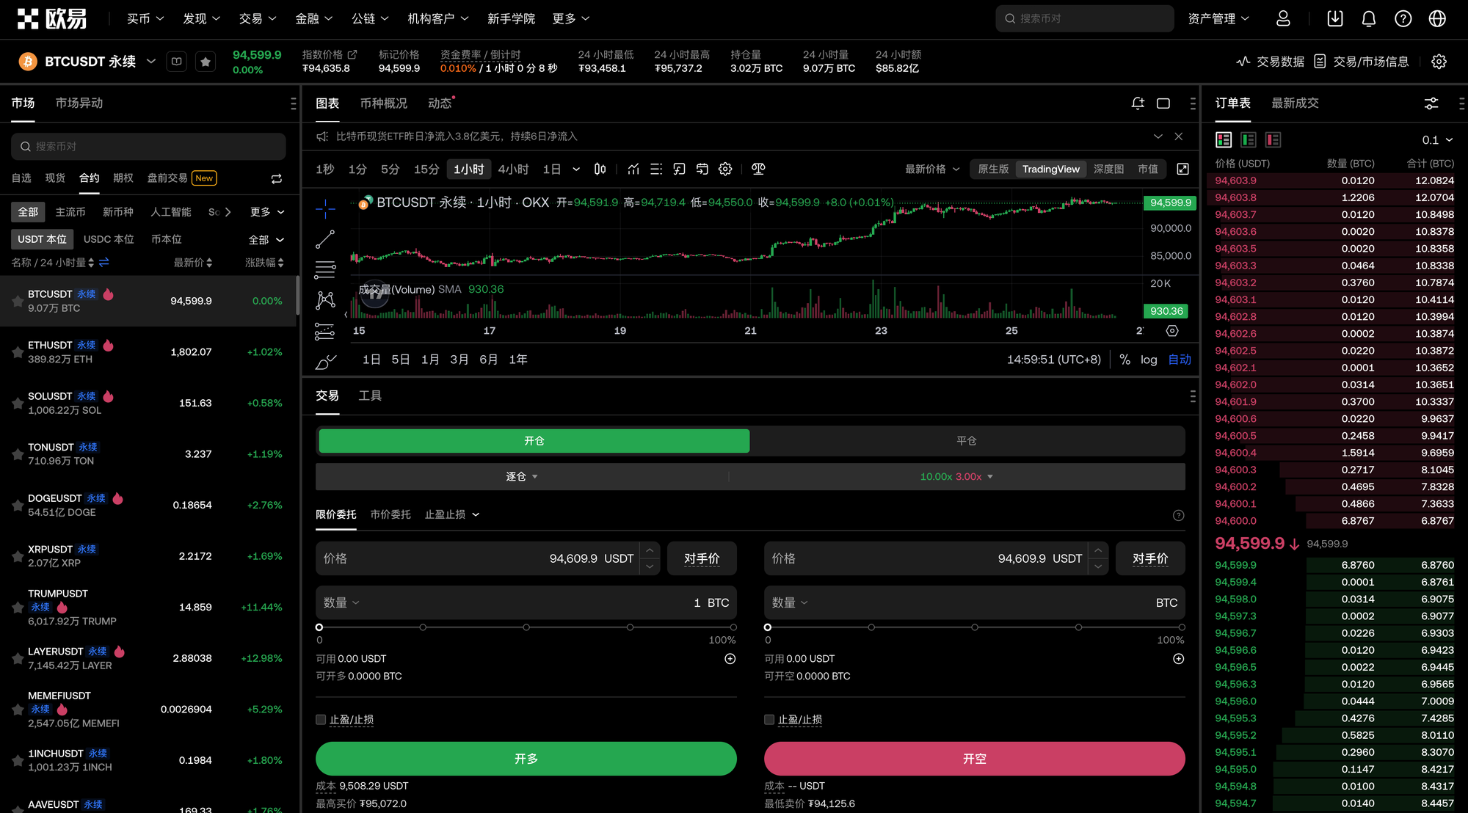Select the 市价委托 order type tab
Screen dimensions: 1468x813
(x=390, y=514)
